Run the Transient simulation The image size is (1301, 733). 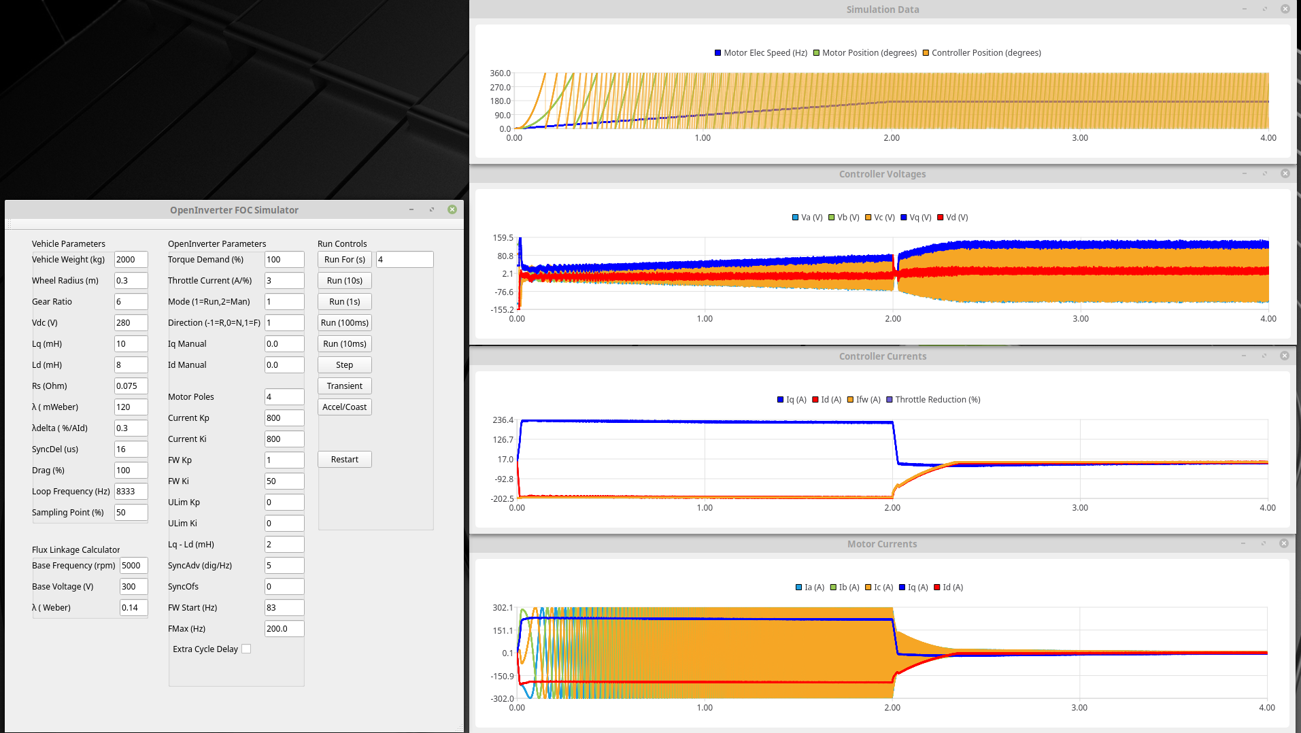344,386
